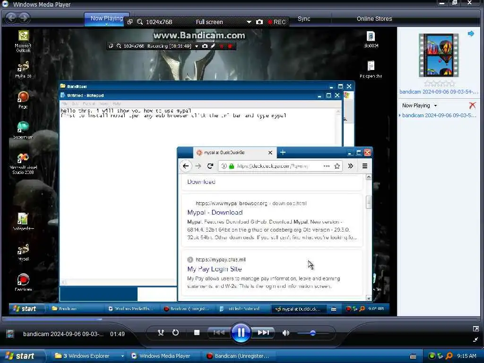Image resolution: width=484 pixels, height=363 pixels.
Task: Open the Notepad++ desktop icon in the video
Action: click(23, 222)
